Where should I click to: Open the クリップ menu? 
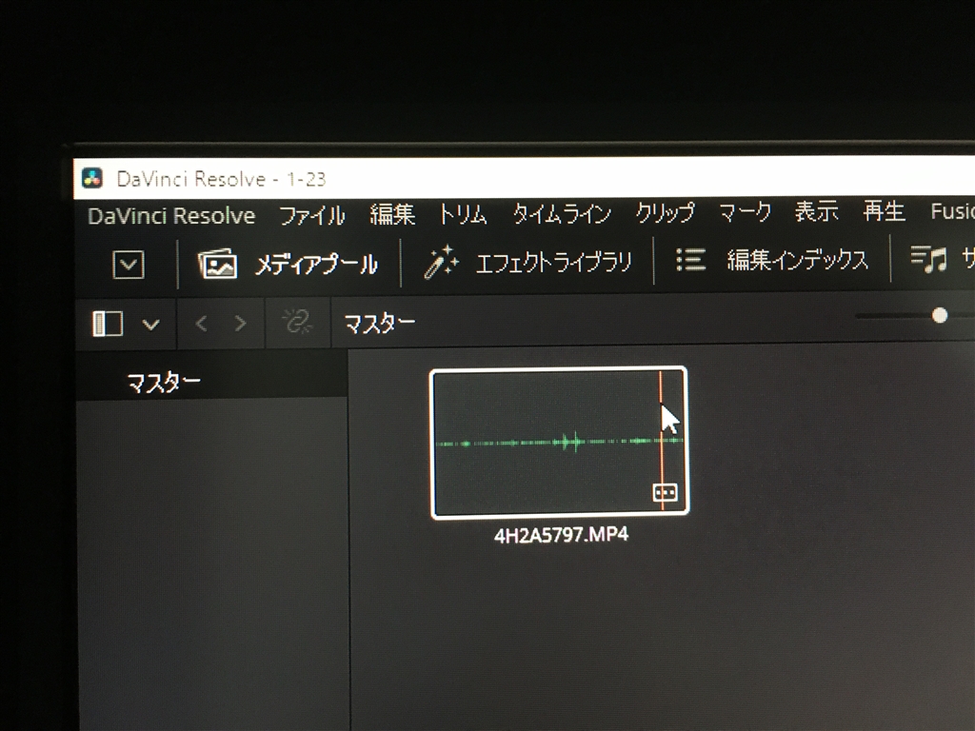click(665, 212)
